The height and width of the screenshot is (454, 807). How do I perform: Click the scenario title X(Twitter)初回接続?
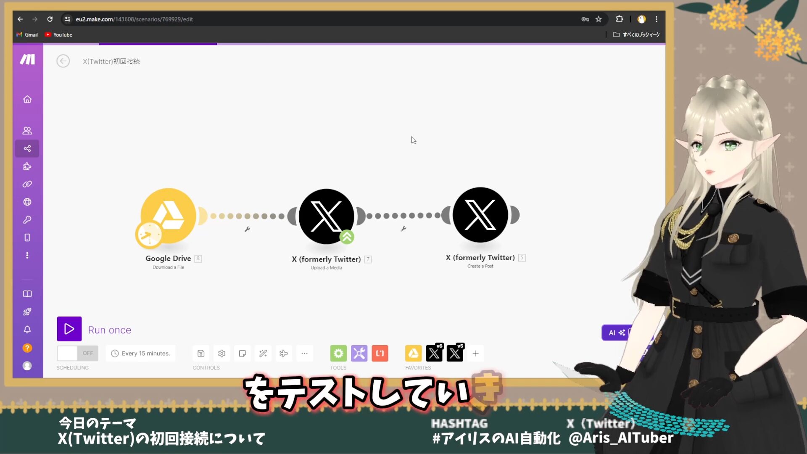pos(111,61)
